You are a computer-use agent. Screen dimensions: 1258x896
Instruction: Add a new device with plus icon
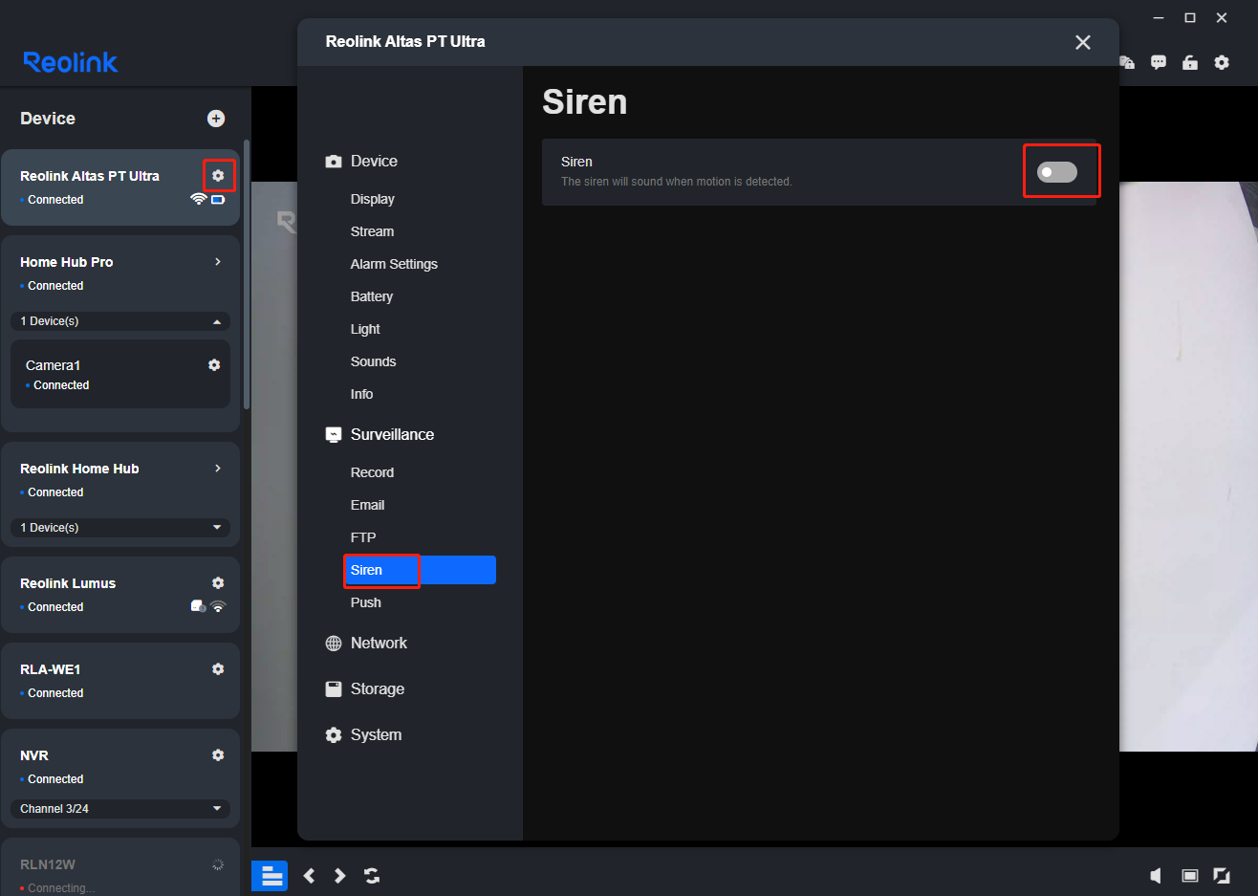tap(216, 119)
